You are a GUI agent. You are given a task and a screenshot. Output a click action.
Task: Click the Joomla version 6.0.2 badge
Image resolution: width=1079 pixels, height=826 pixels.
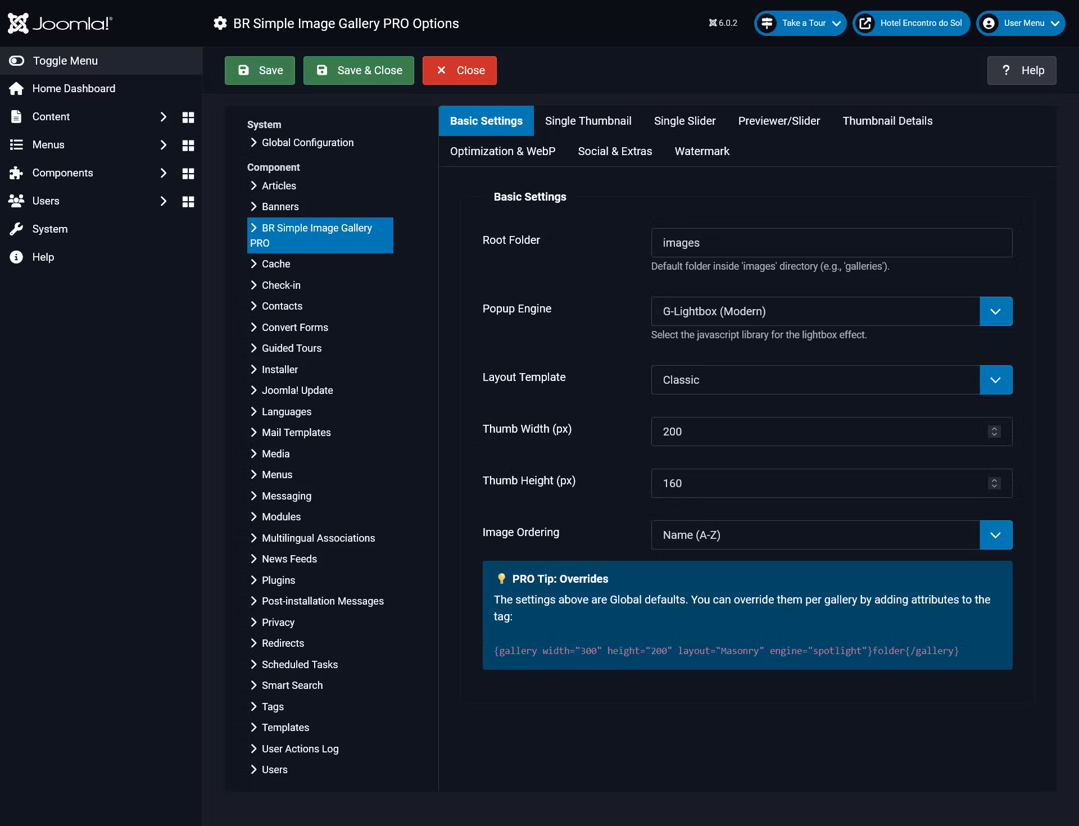pos(723,23)
